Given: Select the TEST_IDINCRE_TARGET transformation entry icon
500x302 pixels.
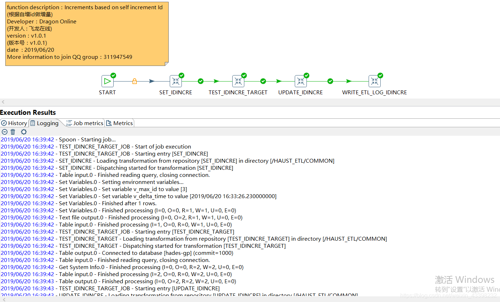Looking at the screenshot, I should click(238, 81).
